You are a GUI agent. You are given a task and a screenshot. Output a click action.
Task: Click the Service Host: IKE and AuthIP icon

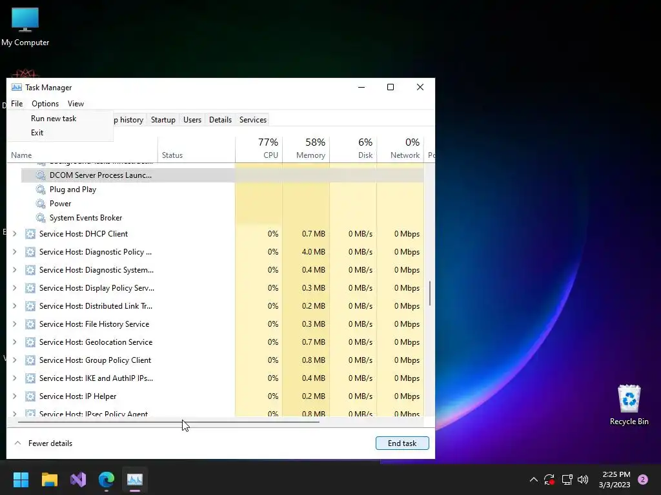coord(30,378)
